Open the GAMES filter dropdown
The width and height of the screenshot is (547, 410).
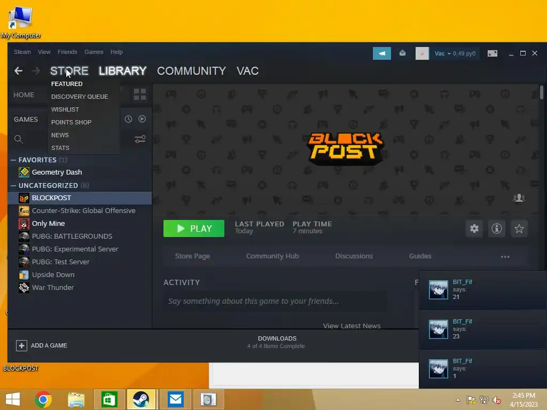pos(26,119)
